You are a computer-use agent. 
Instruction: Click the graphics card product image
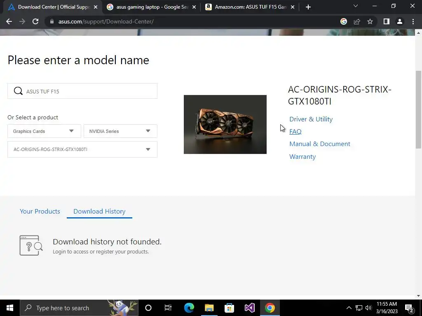pos(225,124)
